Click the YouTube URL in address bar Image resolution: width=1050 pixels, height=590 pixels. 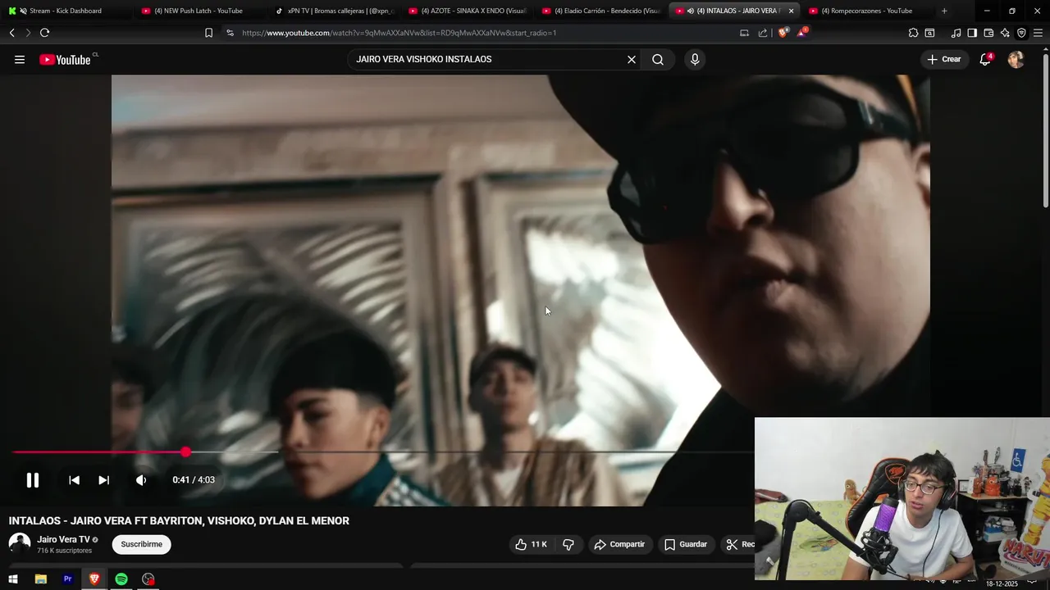pyautogui.click(x=399, y=33)
